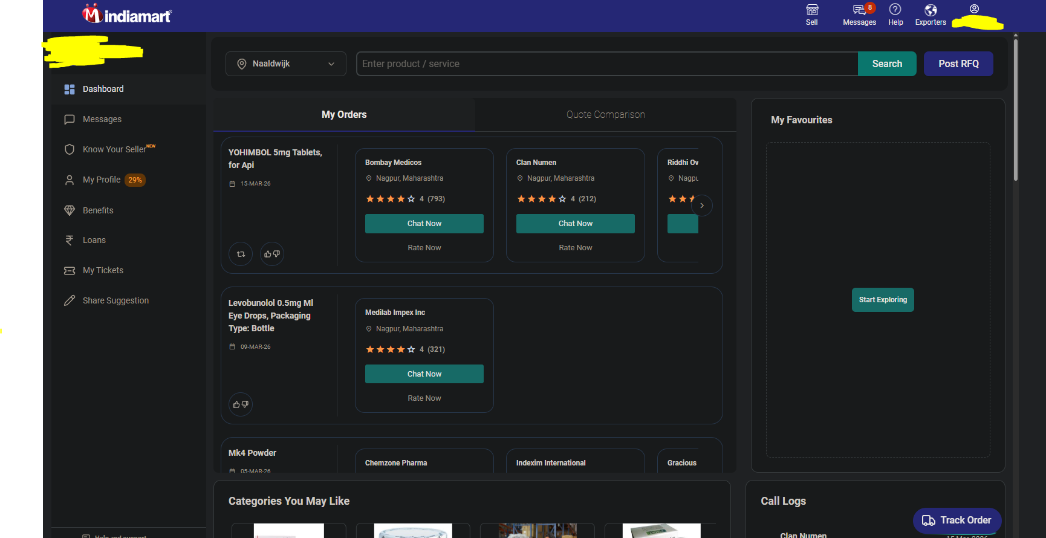1046x538 pixels.
Task: Open the Naaldwijk location dropdown
Action: pyautogui.click(x=285, y=64)
